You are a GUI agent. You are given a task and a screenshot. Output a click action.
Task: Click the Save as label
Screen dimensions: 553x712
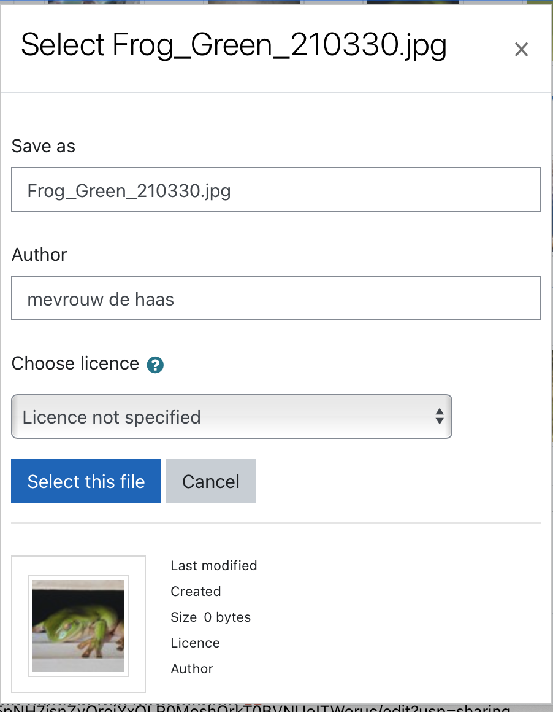point(44,146)
